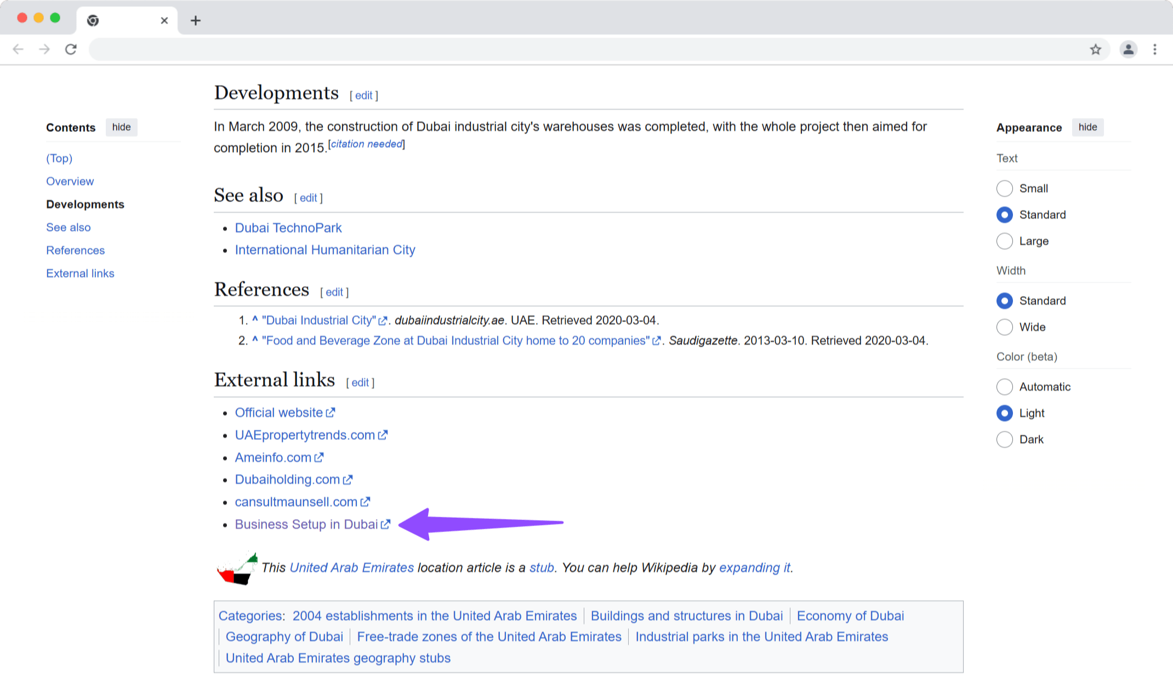The image size is (1173, 691).
Task: Go to References in contents
Action: pyautogui.click(x=75, y=250)
